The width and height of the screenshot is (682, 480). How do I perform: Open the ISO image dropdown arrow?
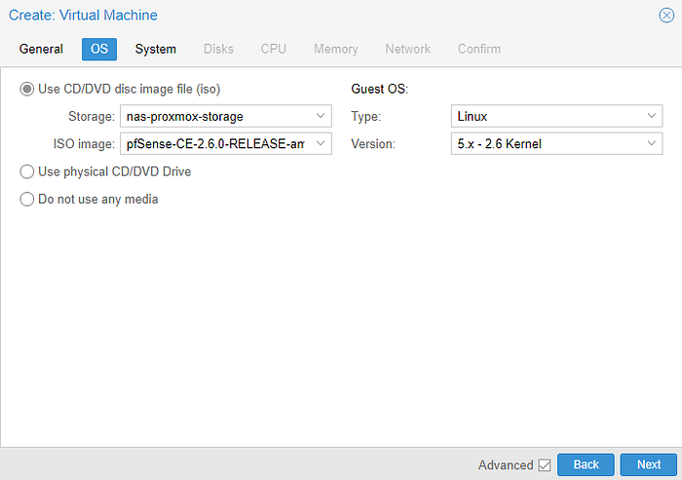click(321, 143)
